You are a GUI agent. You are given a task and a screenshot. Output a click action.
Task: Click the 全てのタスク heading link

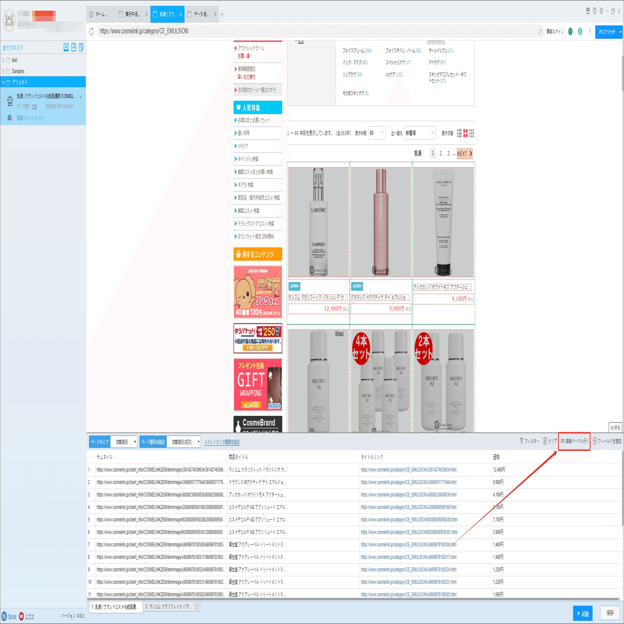click(x=12, y=48)
